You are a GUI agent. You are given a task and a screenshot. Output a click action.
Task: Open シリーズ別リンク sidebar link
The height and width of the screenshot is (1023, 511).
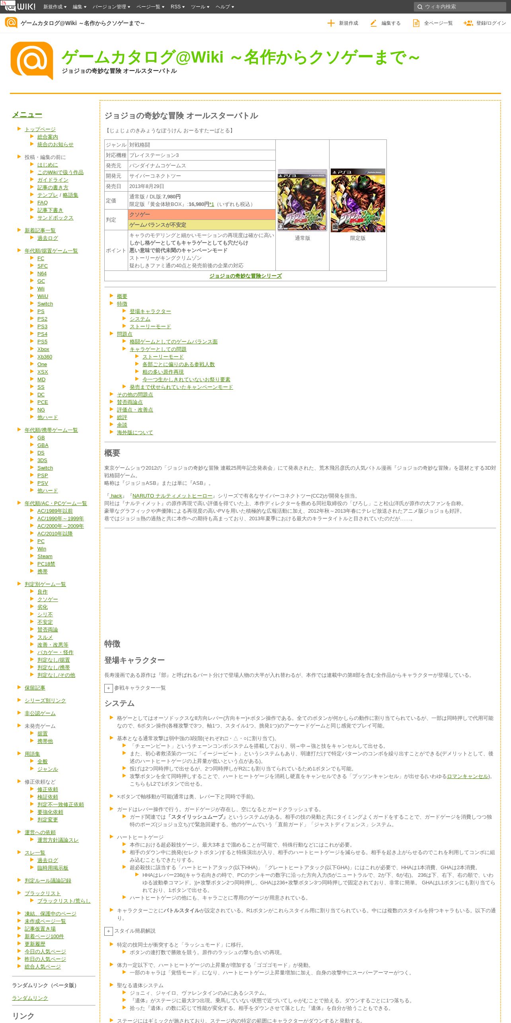[x=45, y=700]
